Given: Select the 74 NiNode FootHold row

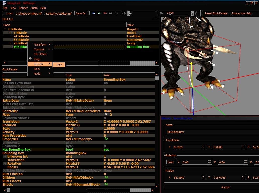Looking at the screenshot, I should click(x=81, y=36).
